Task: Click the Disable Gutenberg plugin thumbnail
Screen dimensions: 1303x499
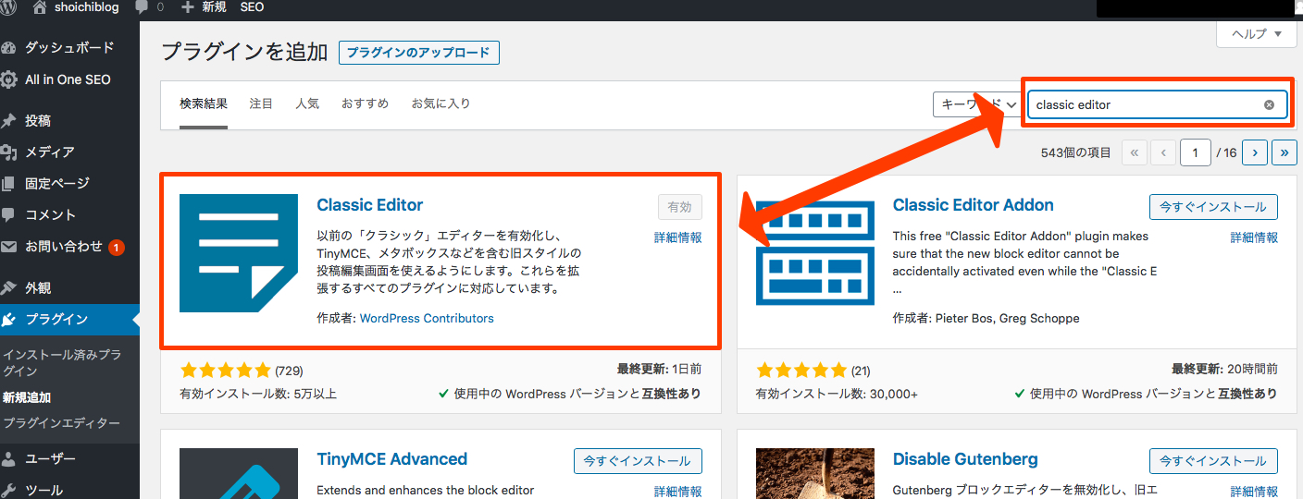Action: [x=815, y=474]
